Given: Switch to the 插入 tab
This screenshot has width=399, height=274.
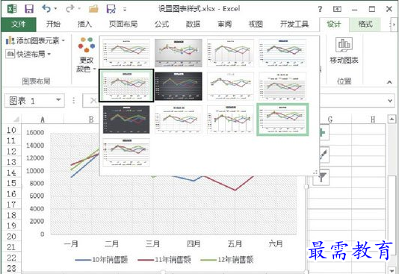Looking at the screenshot, I should point(84,24).
